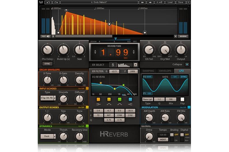Click the ER Filter F value 2958
Screen dimensions: 229x152
point(133,71)
